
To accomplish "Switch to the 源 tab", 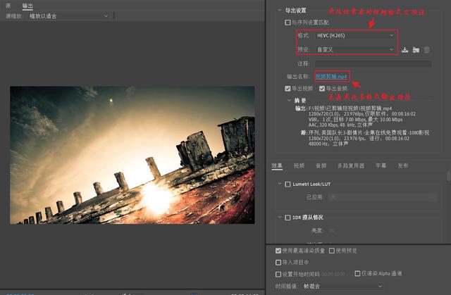I will tap(8, 5).
